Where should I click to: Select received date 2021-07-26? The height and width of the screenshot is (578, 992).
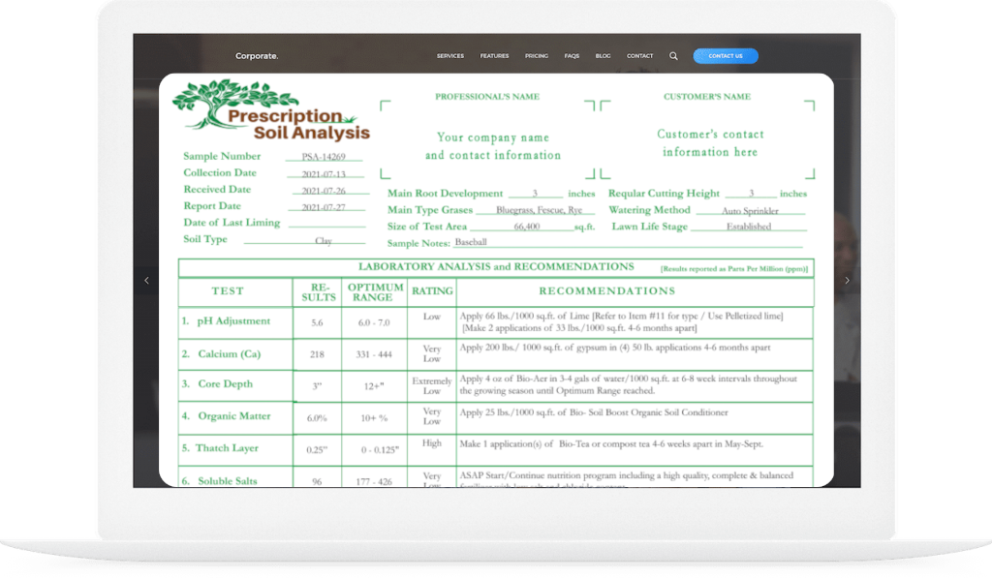[x=324, y=191]
